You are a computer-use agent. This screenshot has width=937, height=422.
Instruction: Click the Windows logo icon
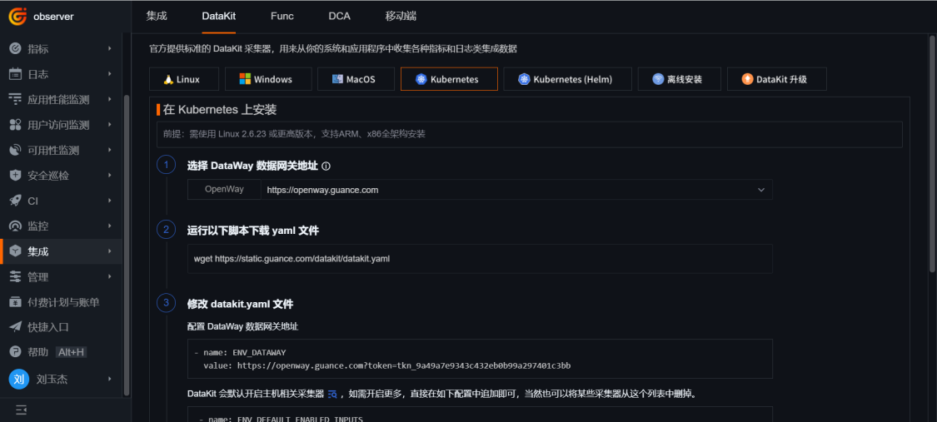[245, 79]
